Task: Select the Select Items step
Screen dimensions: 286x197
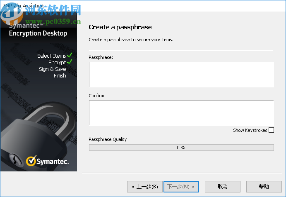Action: click(52, 56)
